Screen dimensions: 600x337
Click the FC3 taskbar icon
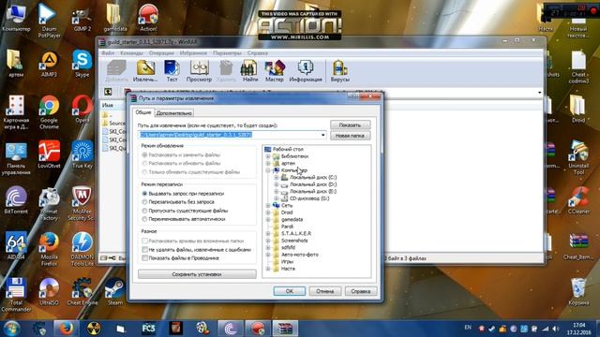pyautogui.click(x=148, y=329)
